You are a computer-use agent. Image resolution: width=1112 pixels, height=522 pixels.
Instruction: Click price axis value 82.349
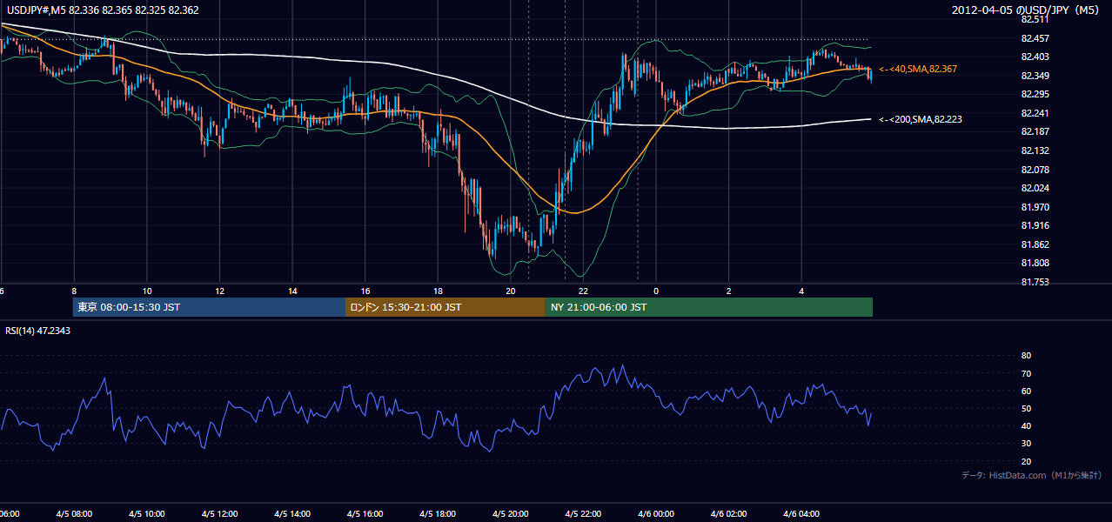tap(1035, 76)
